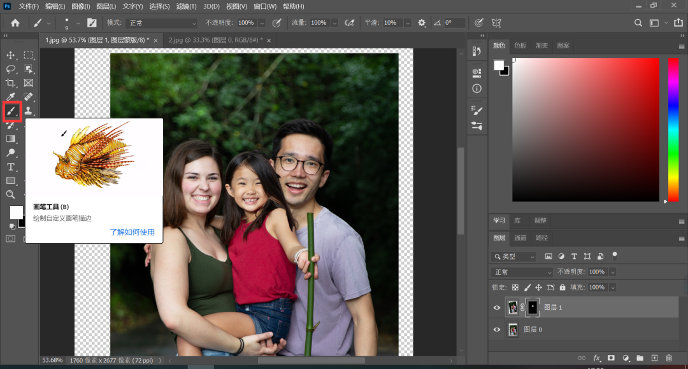The width and height of the screenshot is (688, 369).
Task: Switch to the 色板 tab
Action: click(520, 45)
